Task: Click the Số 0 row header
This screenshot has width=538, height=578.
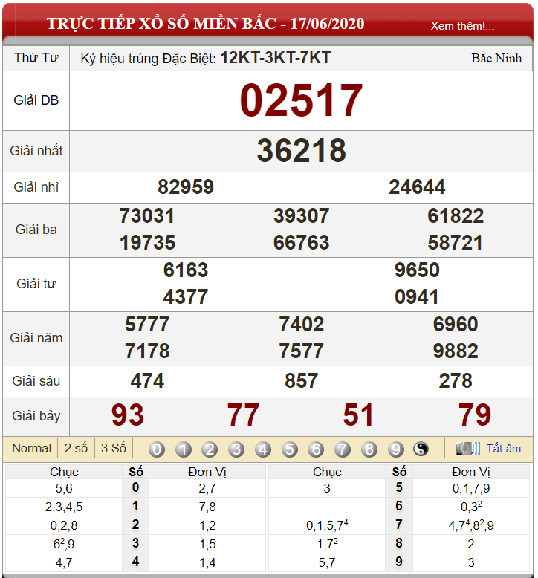Action: [135, 487]
